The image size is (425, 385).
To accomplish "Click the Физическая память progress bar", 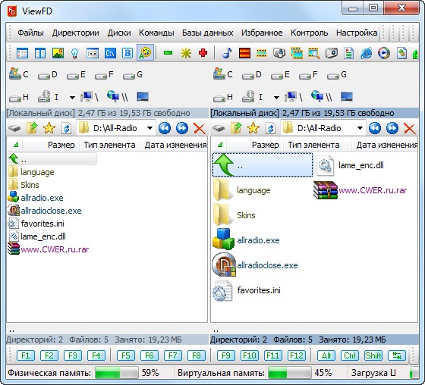I will tap(117, 373).
